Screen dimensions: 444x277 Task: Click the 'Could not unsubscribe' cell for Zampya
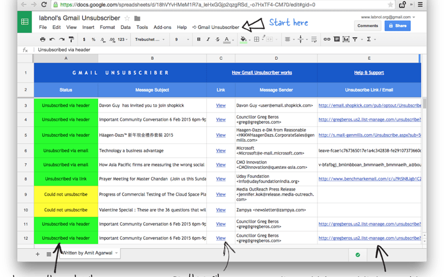click(x=66, y=210)
